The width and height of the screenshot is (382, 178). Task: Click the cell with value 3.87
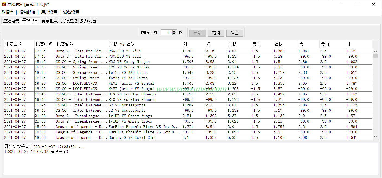pyautogui.click(x=285, y=89)
